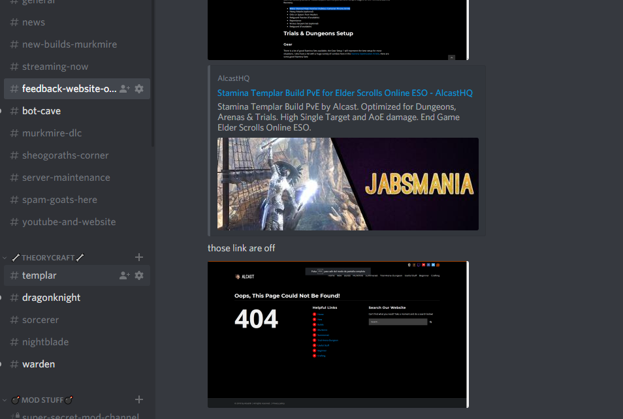Open Stamina Templar Build PvE link
The width and height of the screenshot is (623, 419).
(345, 93)
